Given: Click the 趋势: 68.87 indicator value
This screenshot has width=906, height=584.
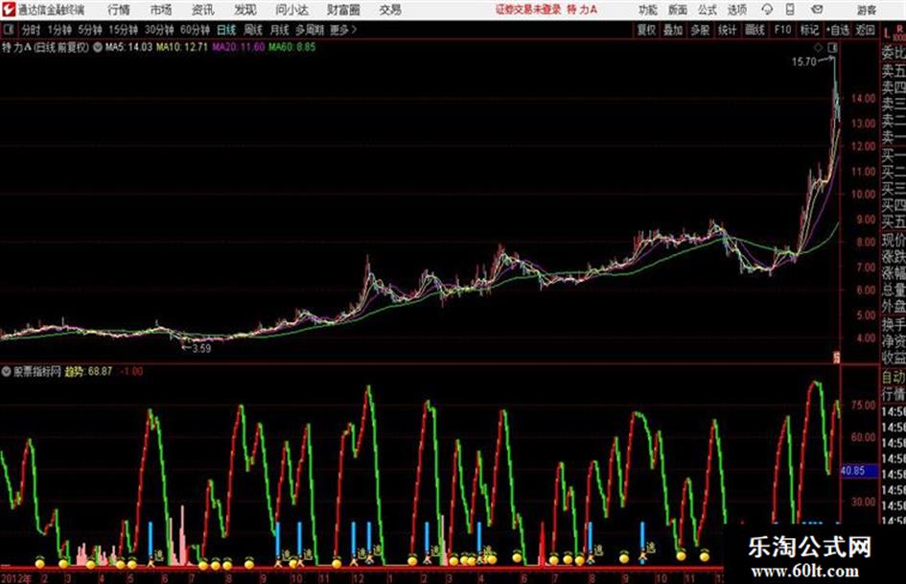Looking at the screenshot, I should click(88, 371).
